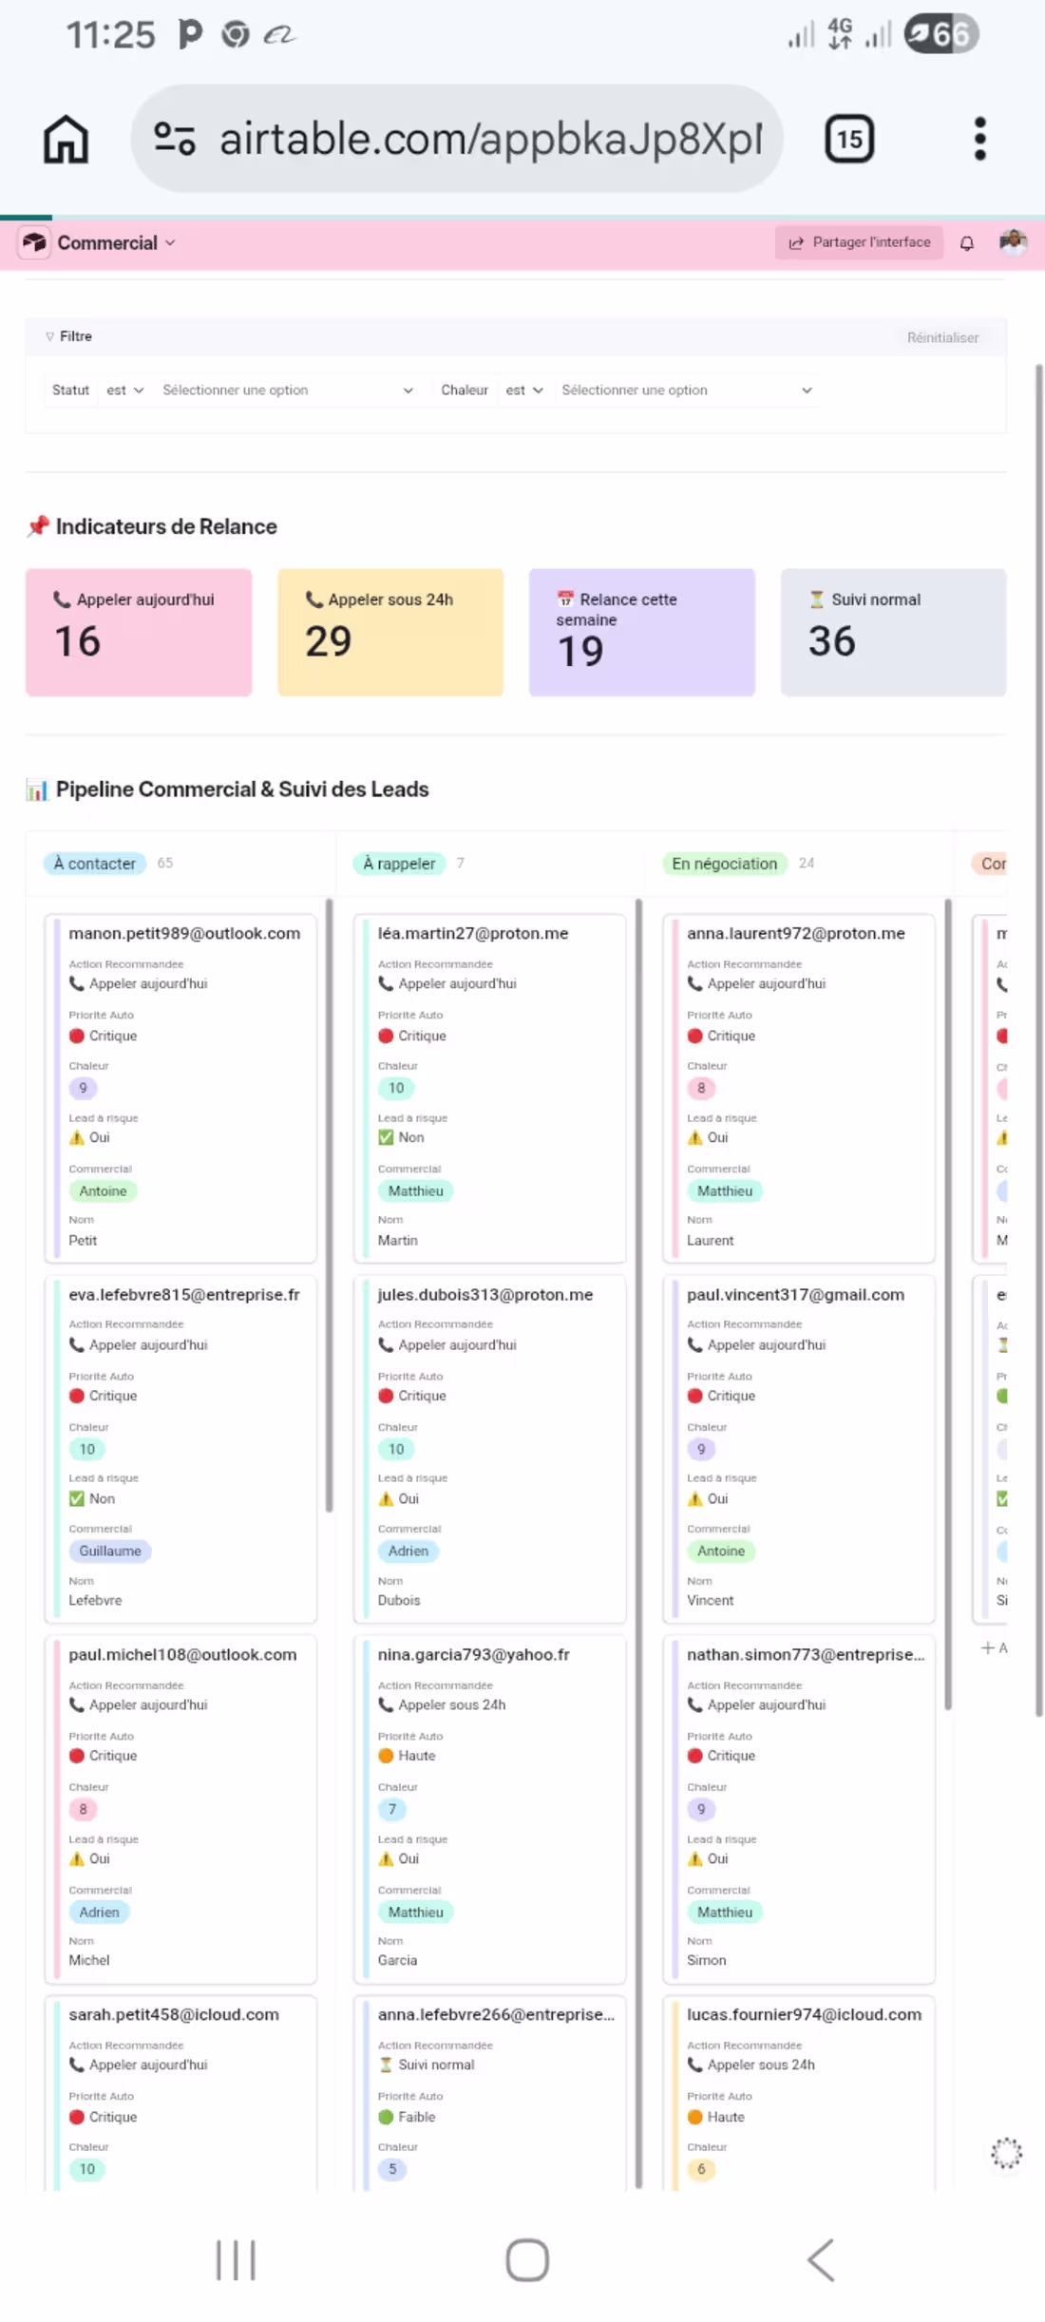Click Adrien tag on jules.dubois313 card
This screenshot has width=1045, height=2322.
click(408, 1551)
